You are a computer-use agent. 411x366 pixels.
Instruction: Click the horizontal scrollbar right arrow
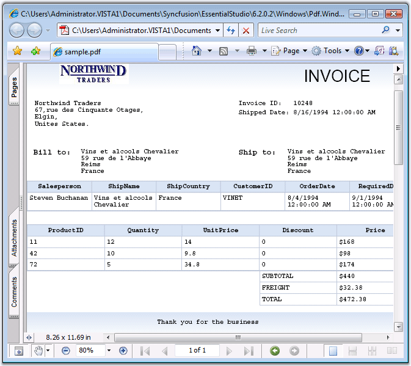click(388, 337)
